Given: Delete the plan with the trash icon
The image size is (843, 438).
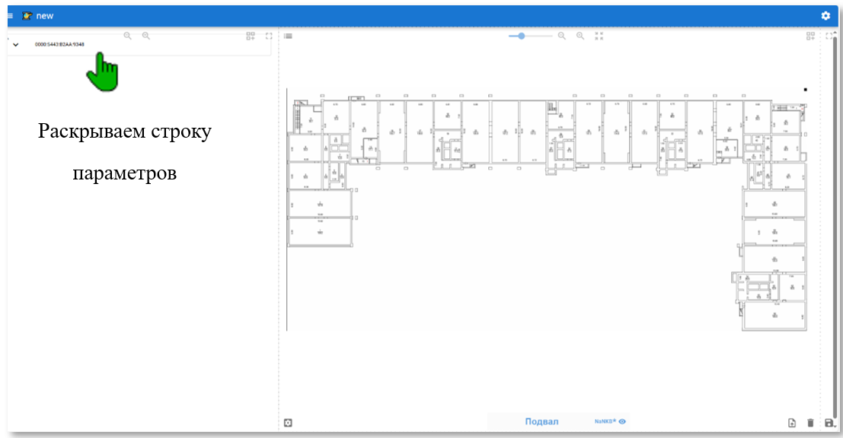Looking at the screenshot, I should 810,423.
